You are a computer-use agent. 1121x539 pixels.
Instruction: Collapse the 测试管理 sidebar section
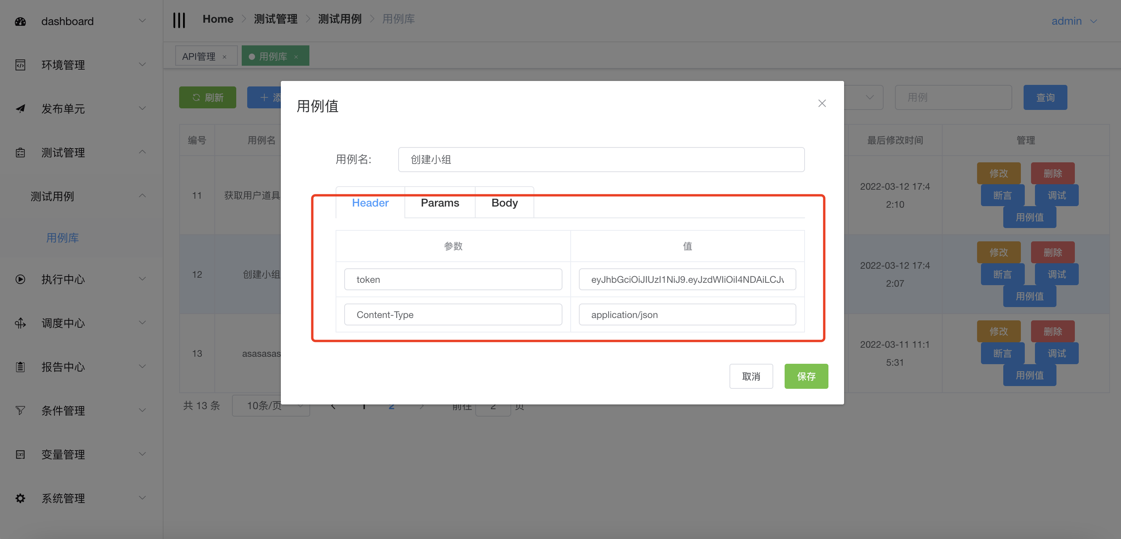[142, 152]
